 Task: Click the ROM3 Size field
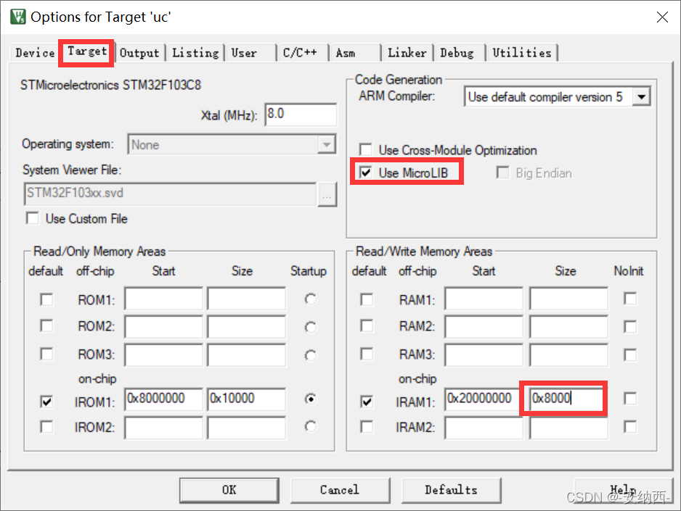246,354
